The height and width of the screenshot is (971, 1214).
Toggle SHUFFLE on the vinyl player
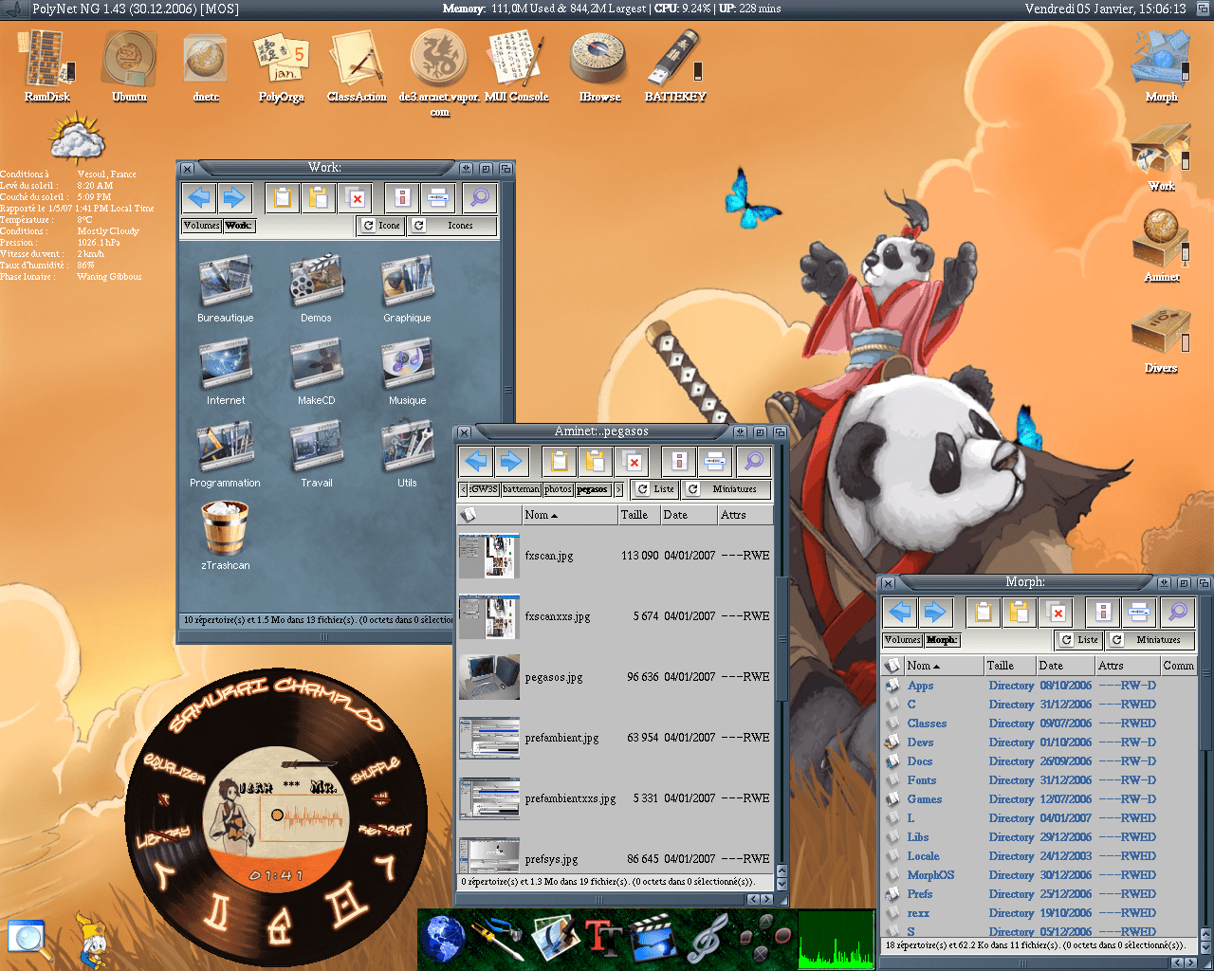click(376, 770)
